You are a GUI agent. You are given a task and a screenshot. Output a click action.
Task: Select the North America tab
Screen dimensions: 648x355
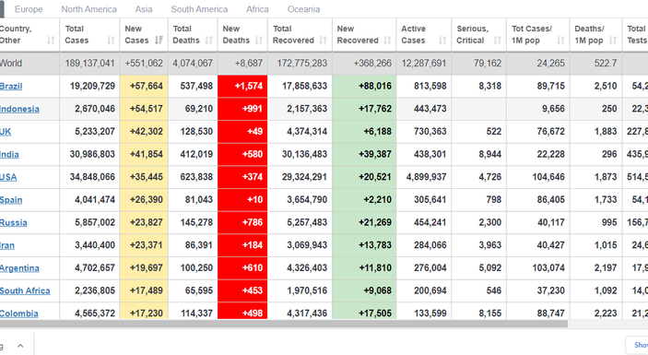tap(88, 9)
